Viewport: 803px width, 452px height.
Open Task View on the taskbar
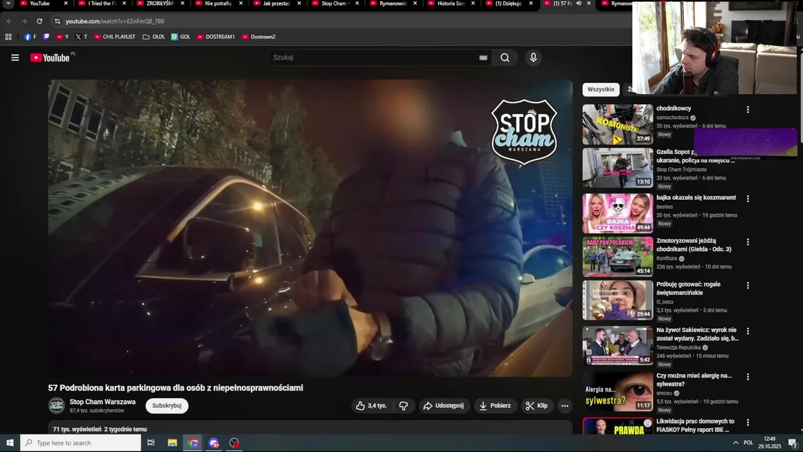151,443
